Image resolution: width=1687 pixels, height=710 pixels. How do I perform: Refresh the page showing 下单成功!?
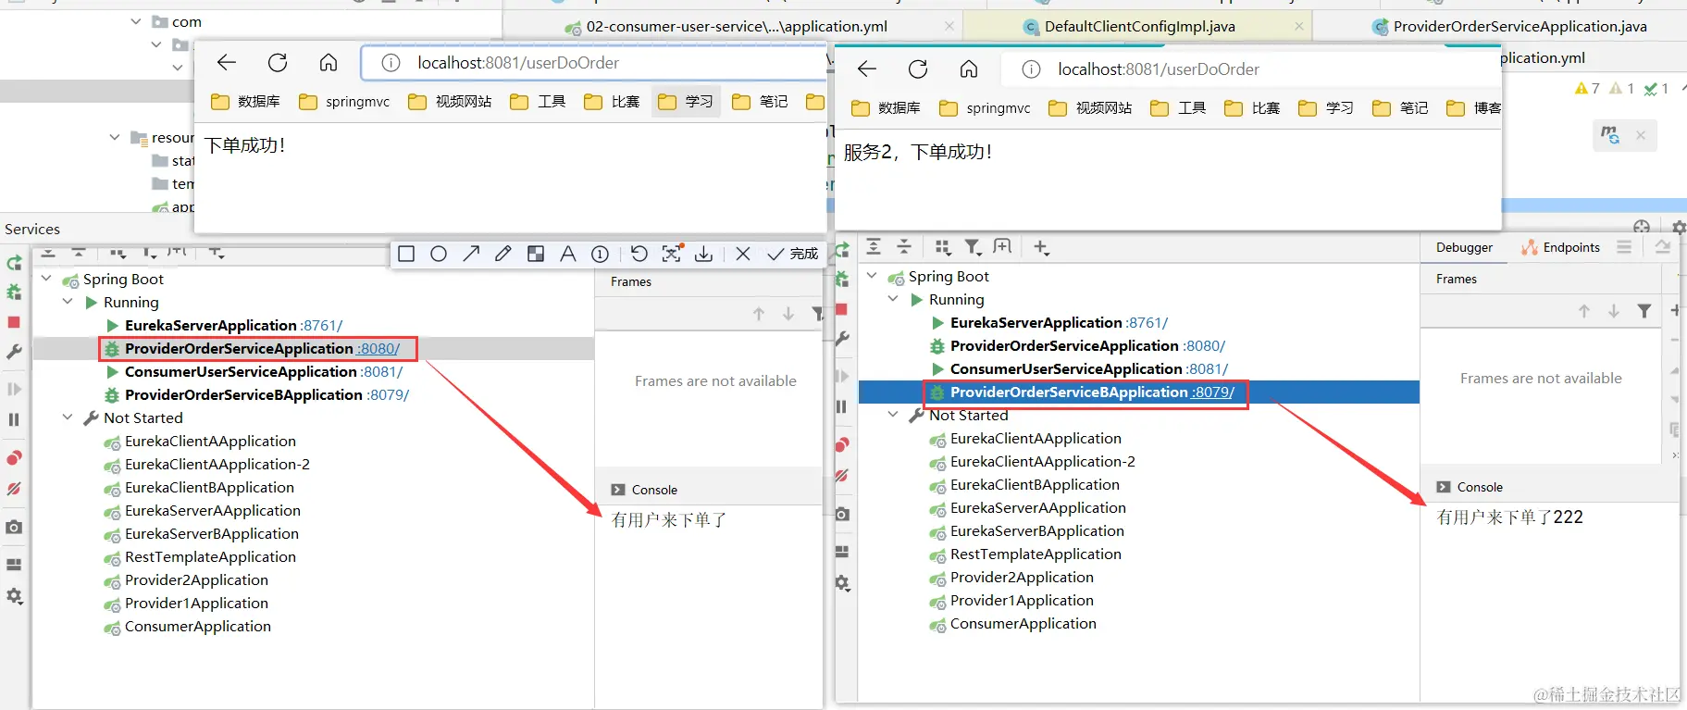278,63
